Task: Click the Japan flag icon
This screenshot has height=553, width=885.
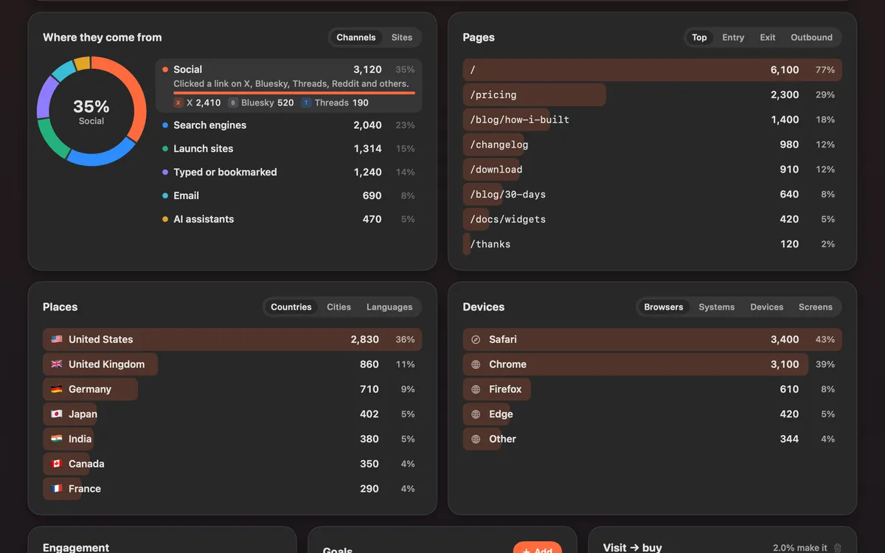Action: [57, 414]
